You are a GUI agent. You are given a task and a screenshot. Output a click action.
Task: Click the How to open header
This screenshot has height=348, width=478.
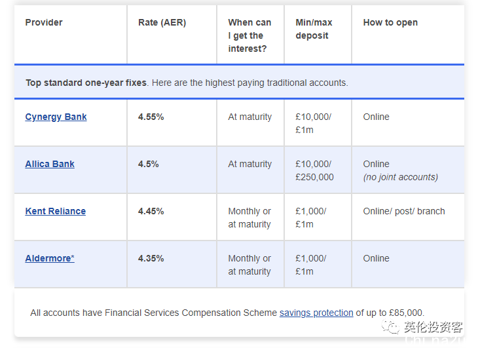click(390, 22)
